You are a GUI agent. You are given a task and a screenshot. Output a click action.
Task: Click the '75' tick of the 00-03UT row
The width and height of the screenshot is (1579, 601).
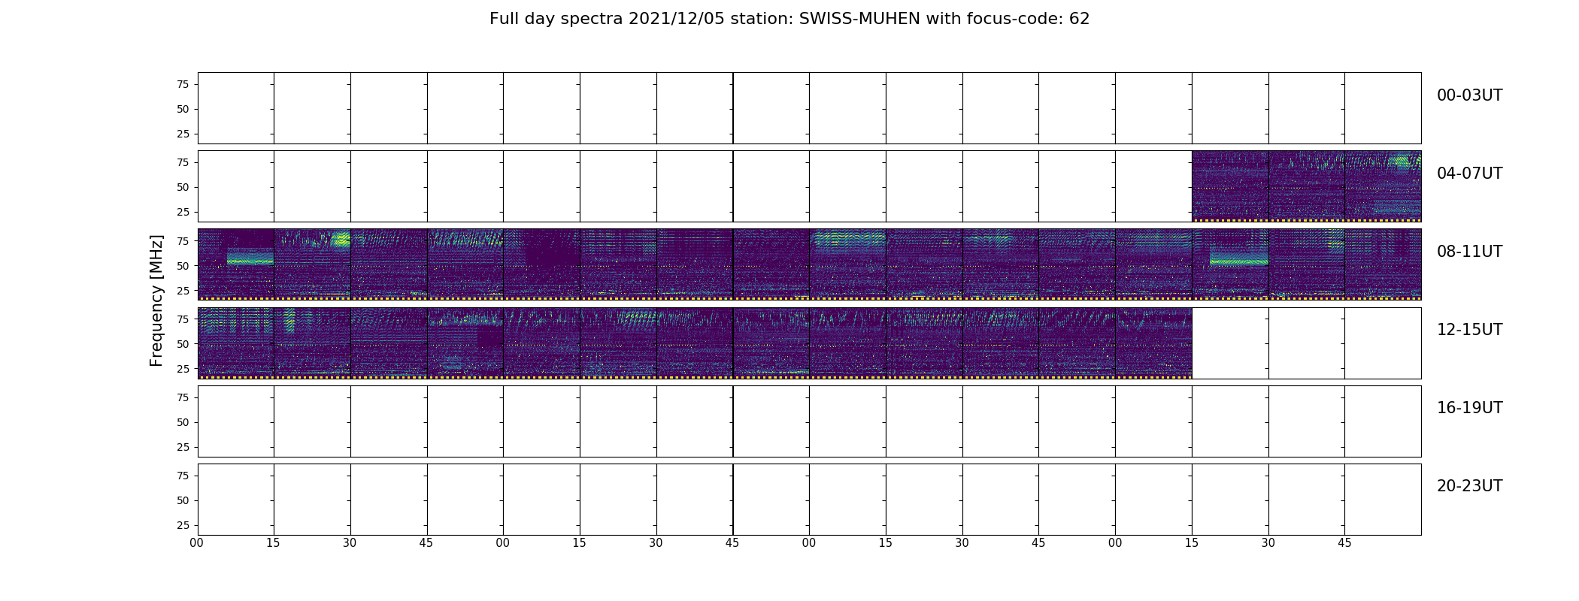tap(183, 84)
